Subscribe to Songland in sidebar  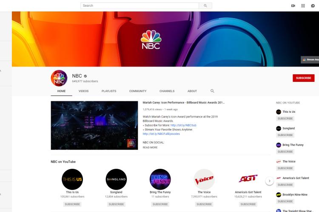[x=285, y=135]
